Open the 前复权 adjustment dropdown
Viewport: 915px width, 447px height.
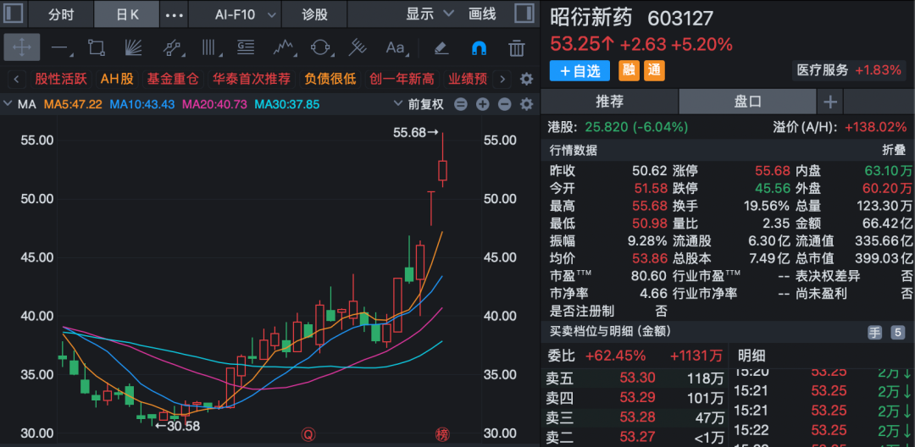(418, 104)
